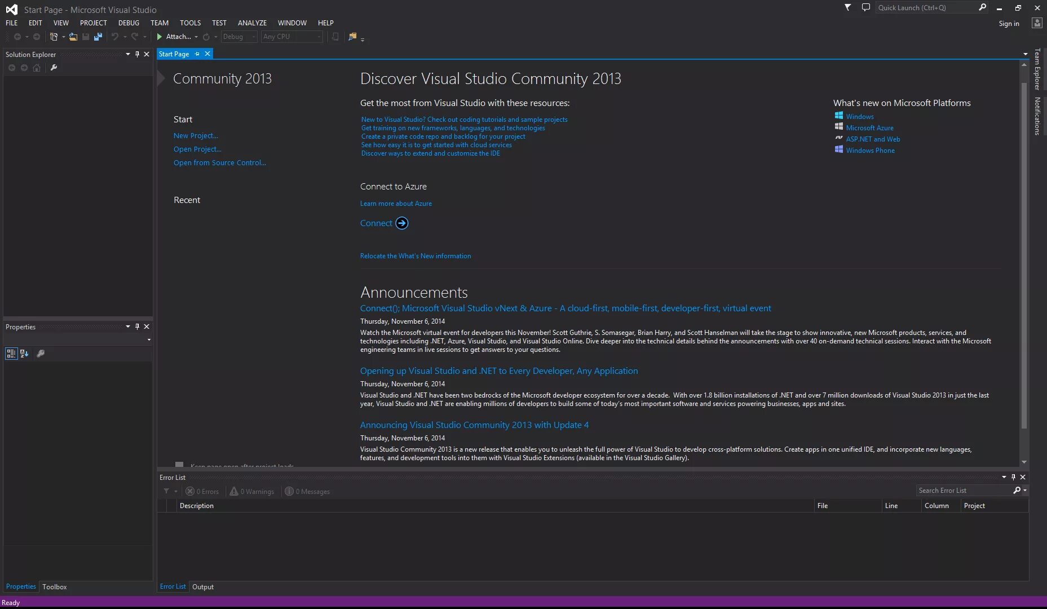Open the TOOLS menu

pyautogui.click(x=190, y=23)
